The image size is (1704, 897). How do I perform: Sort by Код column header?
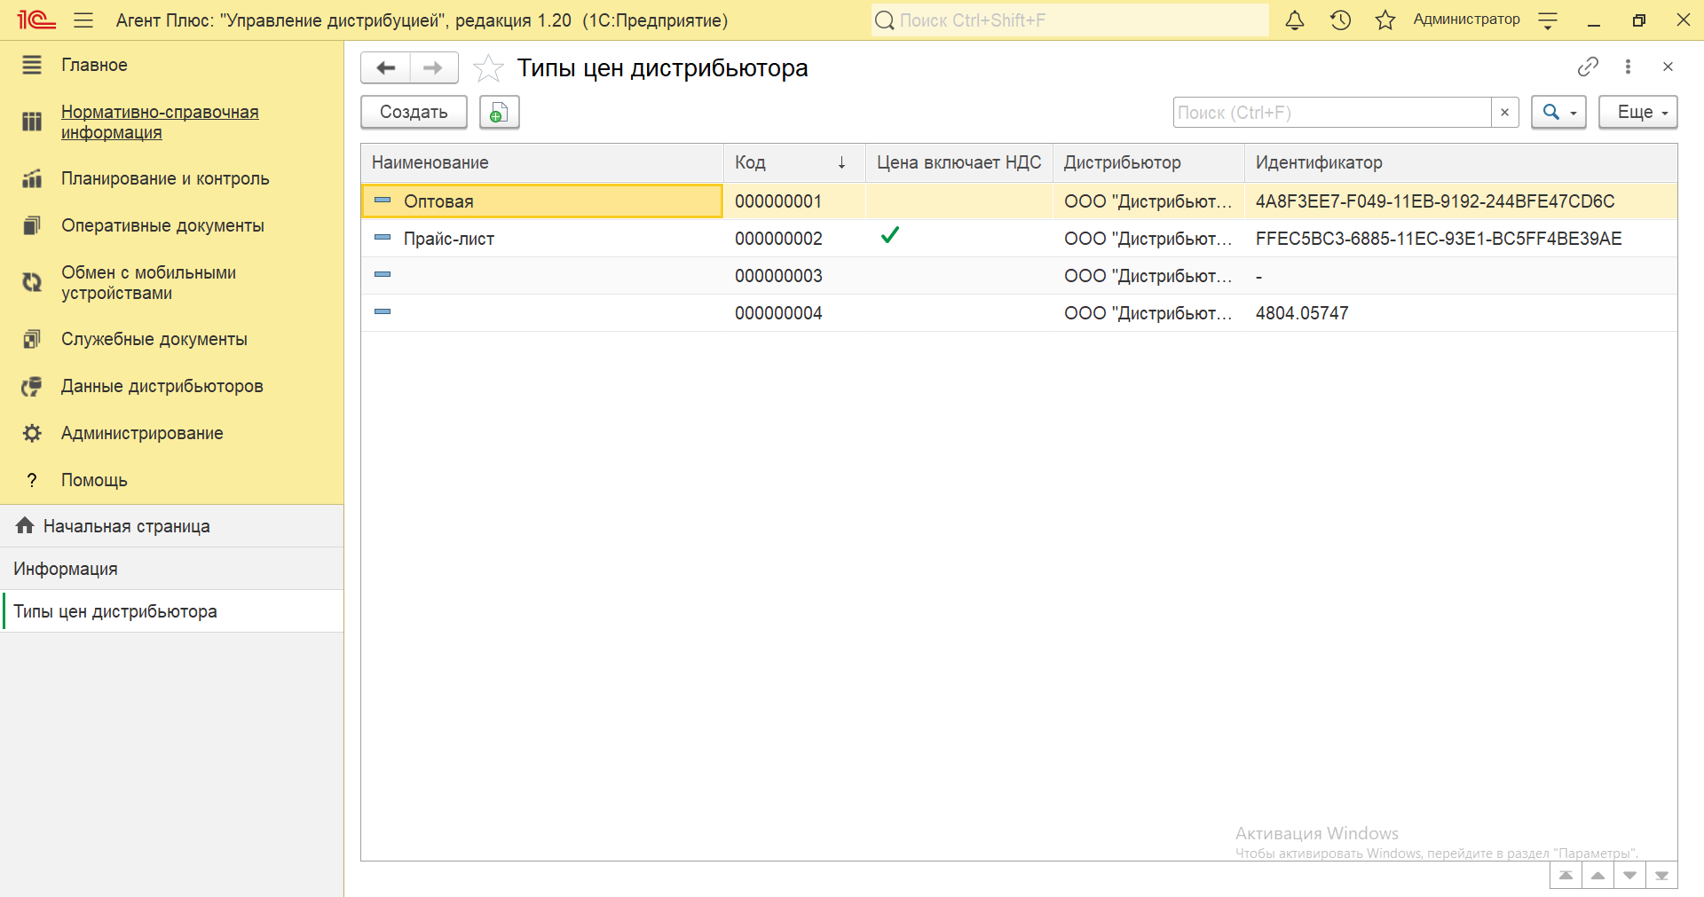794,162
